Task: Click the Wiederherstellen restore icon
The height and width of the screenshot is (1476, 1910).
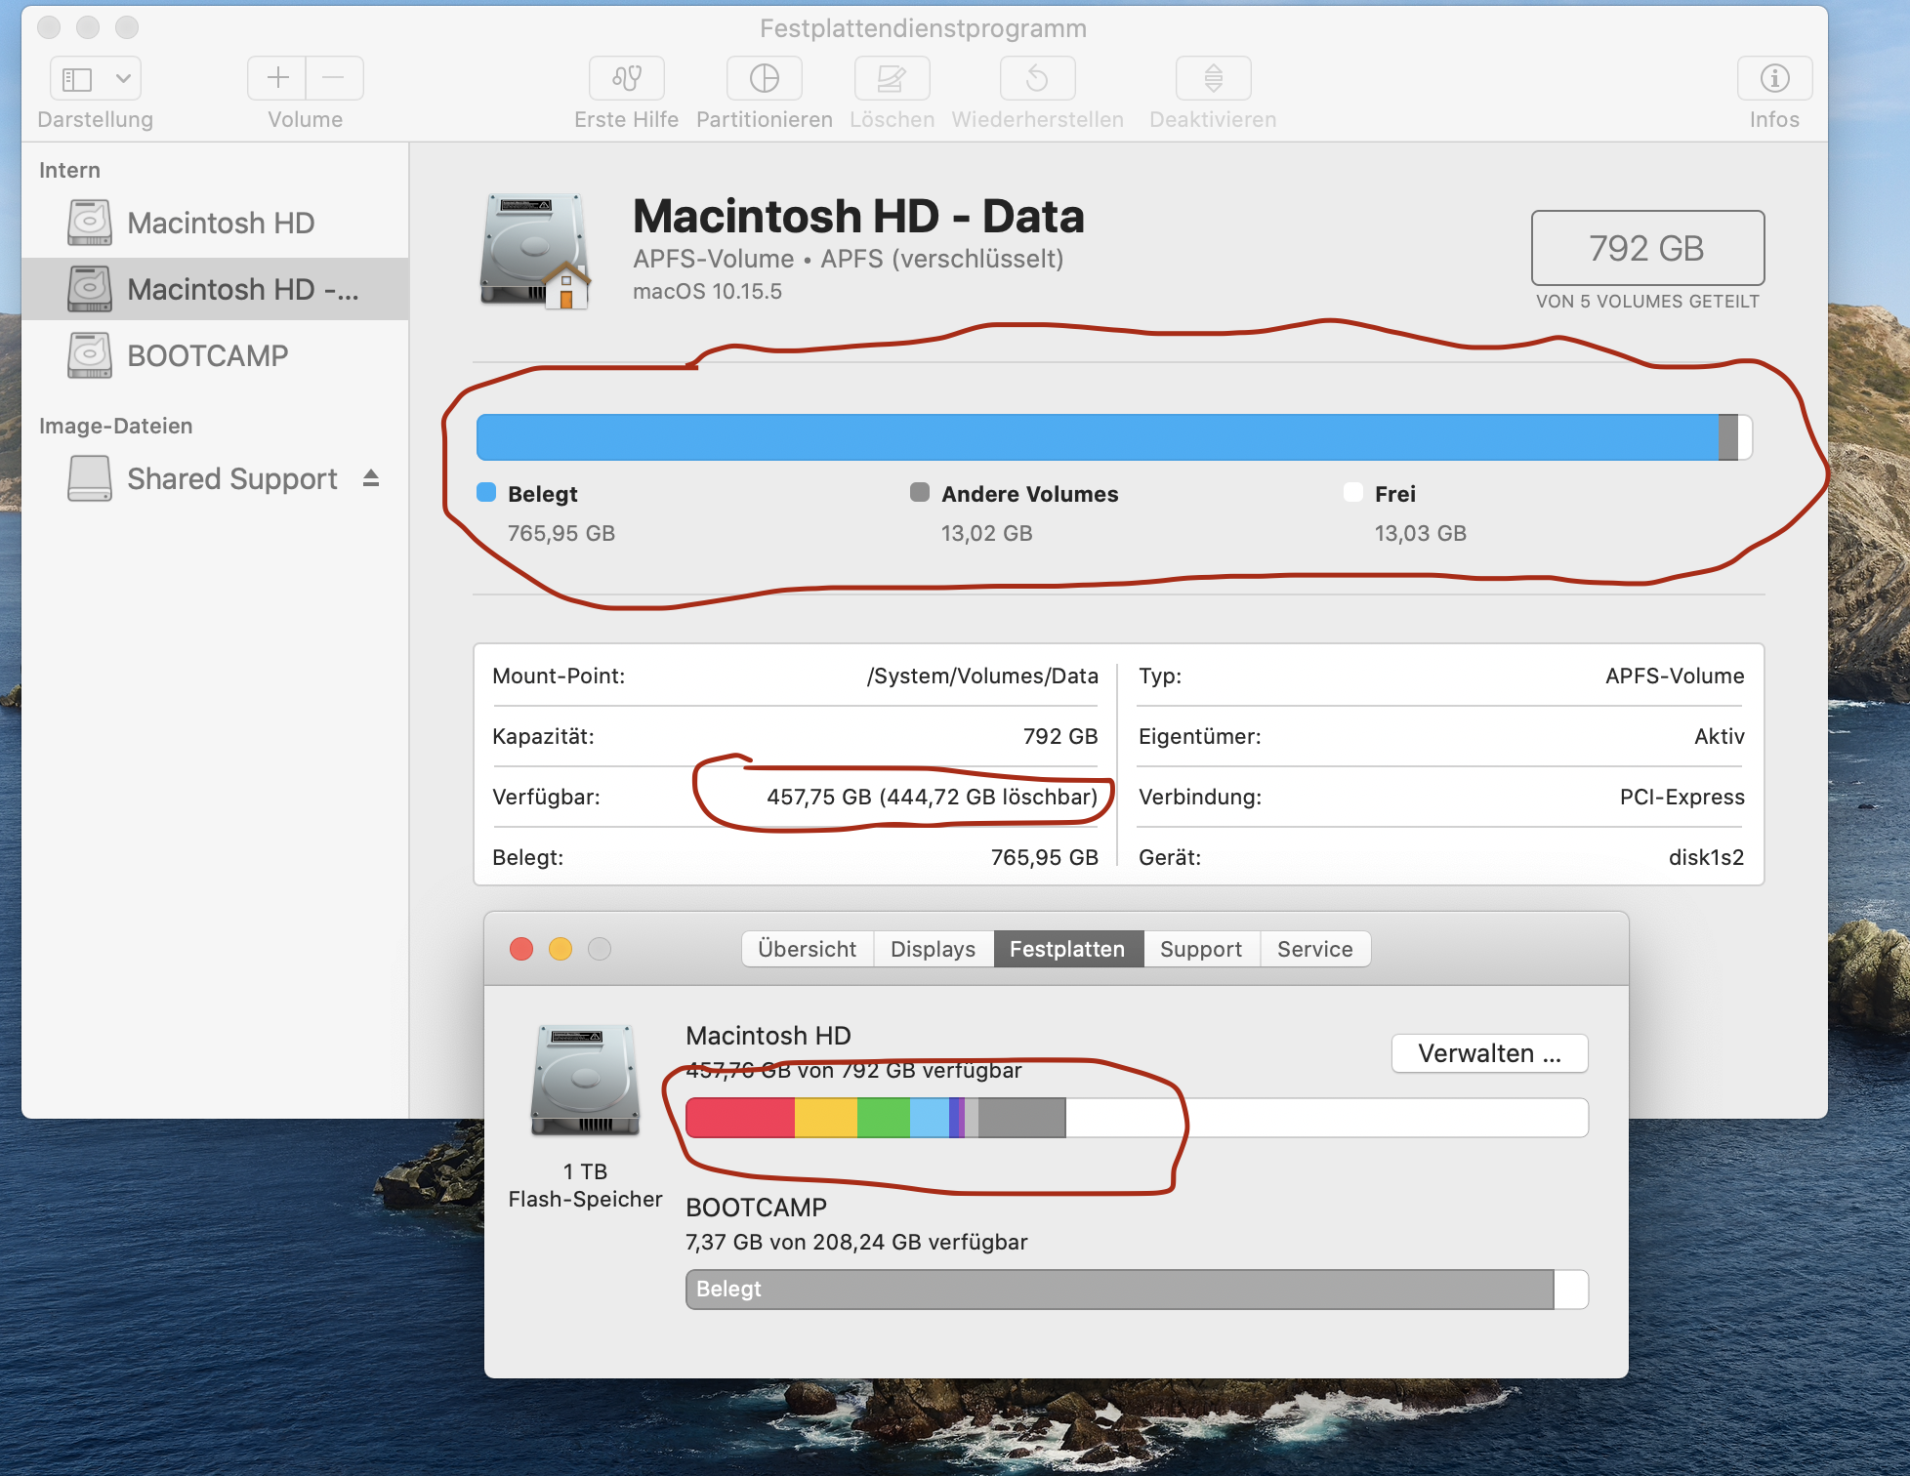Action: click(x=1037, y=78)
